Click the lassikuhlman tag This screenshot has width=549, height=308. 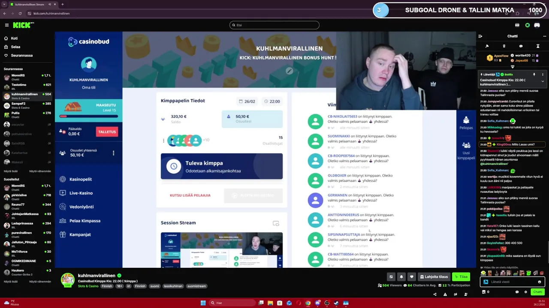click(x=173, y=286)
